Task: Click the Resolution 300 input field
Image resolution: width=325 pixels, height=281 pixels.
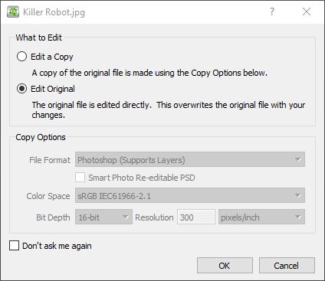Action: [196, 217]
